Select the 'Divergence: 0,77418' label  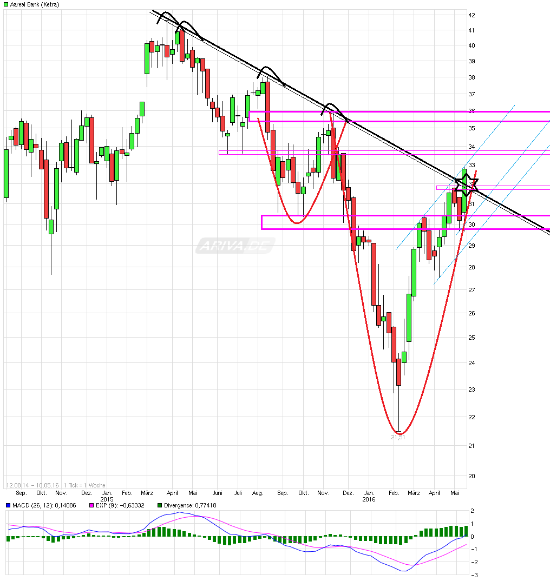(190, 505)
